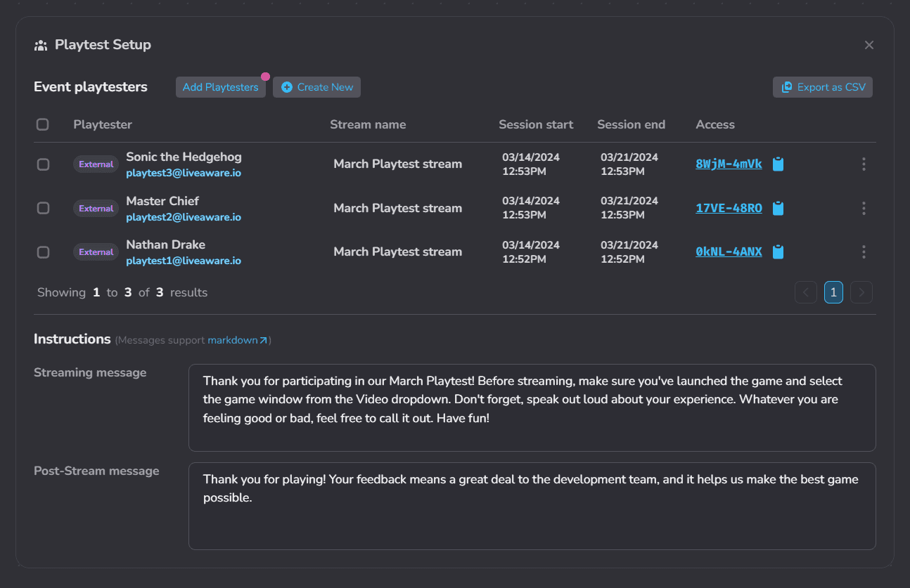Viewport: 910px width, 588px height.
Task: Click External badge beside Nathan Drake
Action: point(96,252)
